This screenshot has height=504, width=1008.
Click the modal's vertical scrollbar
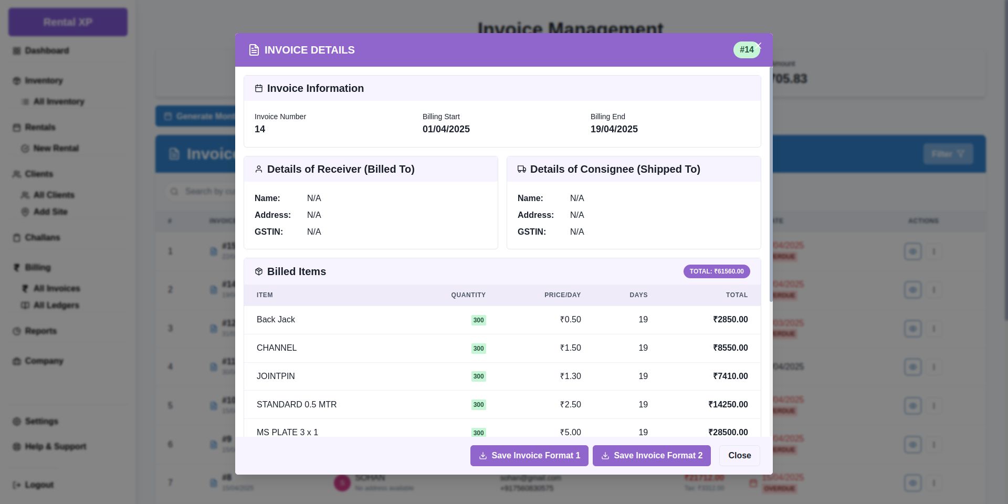pos(771,184)
